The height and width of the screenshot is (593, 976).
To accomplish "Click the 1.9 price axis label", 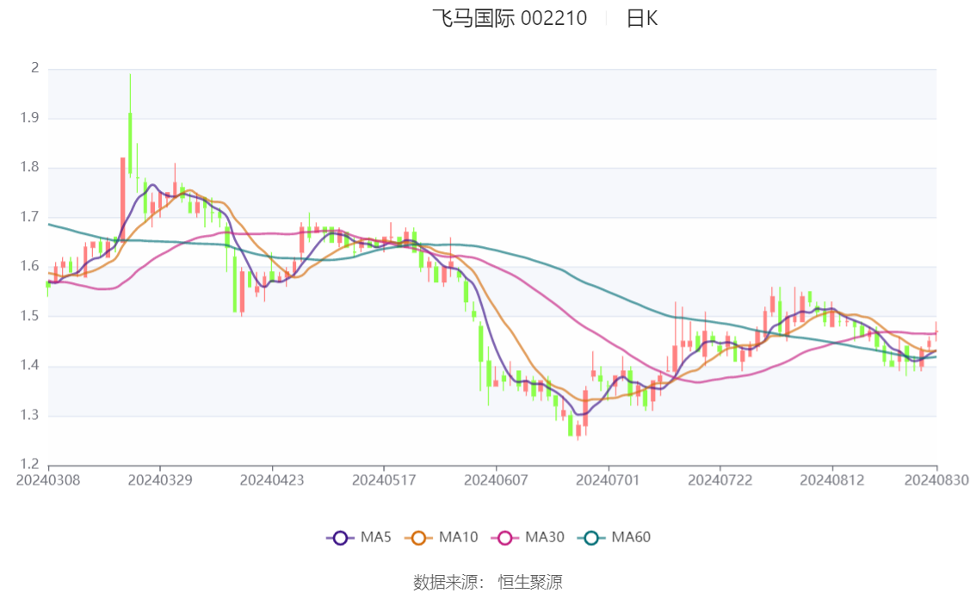I will click(x=29, y=118).
